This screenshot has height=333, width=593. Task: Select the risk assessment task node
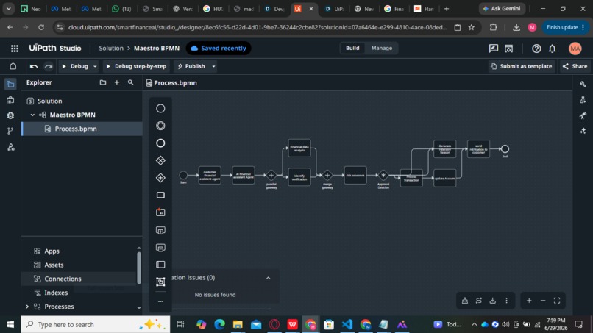click(x=355, y=176)
